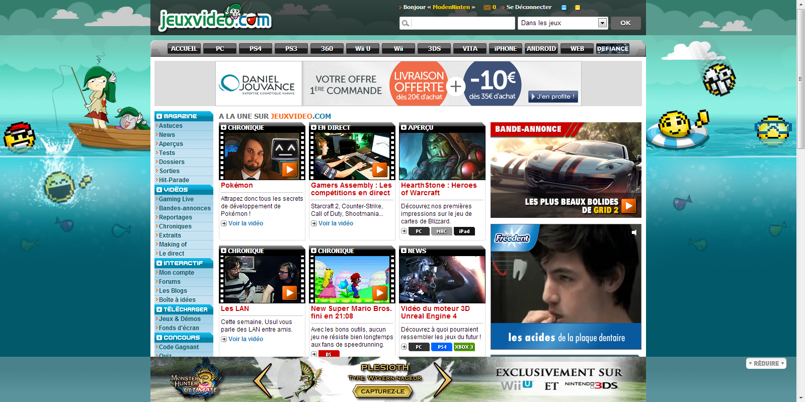Open Astuces in the sidebar
The width and height of the screenshot is (805, 402).
(171, 126)
